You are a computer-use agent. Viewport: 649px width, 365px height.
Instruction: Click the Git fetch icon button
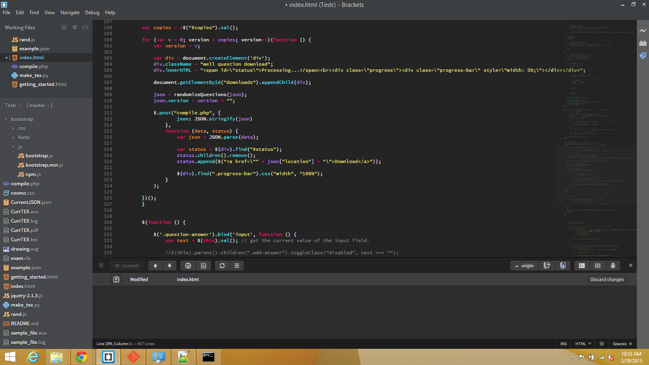(x=547, y=266)
